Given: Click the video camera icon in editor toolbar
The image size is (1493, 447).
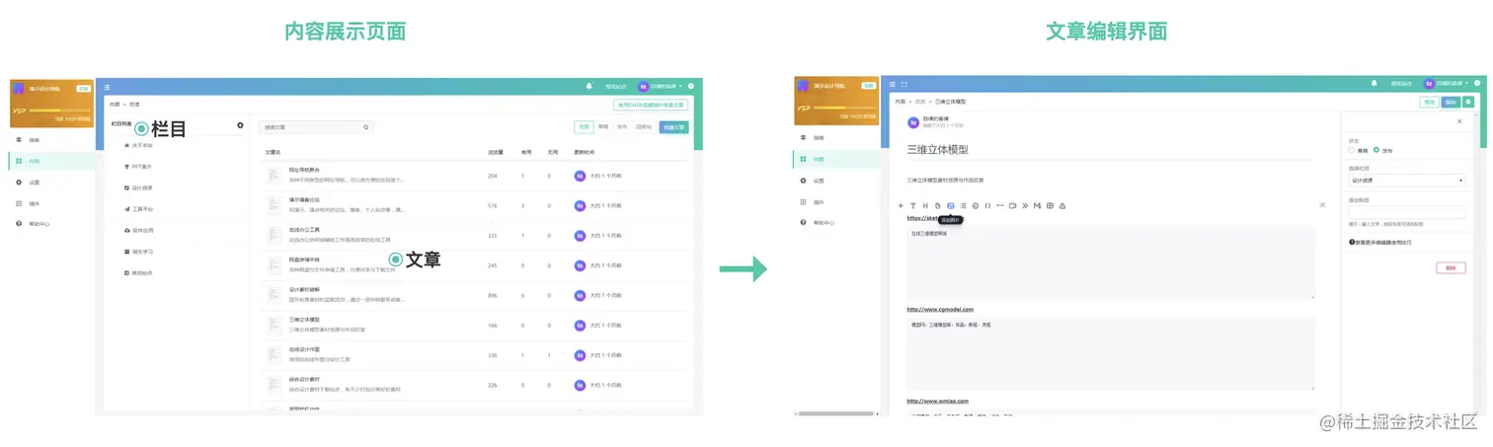Looking at the screenshot, I should coord(1012,205).
